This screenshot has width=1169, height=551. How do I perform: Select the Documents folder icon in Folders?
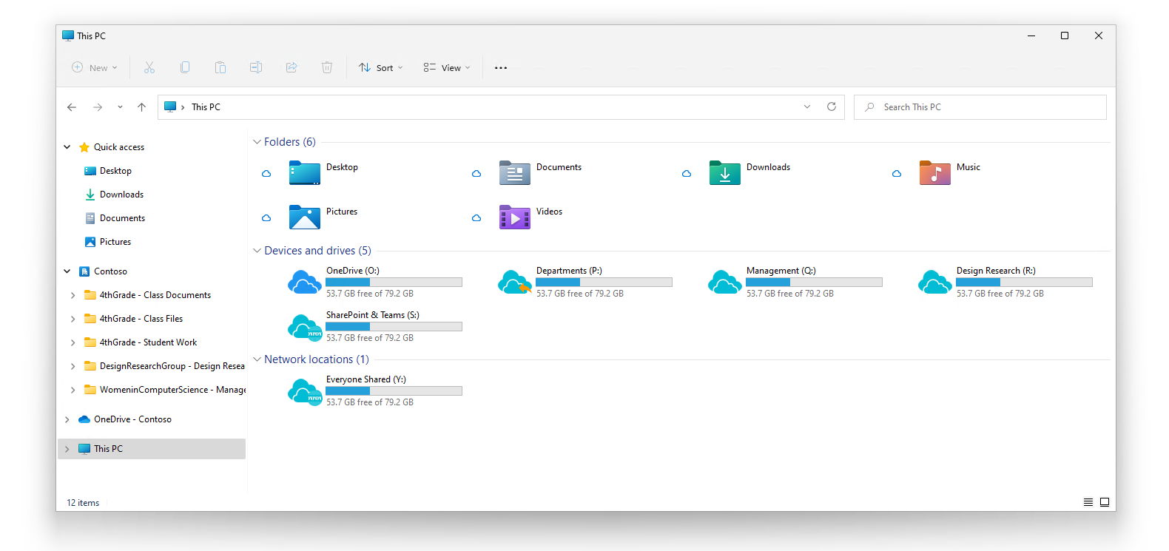(x=515, y=173)
